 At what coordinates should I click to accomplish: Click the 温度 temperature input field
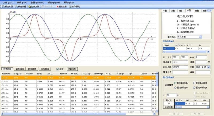tap(201, 62)
